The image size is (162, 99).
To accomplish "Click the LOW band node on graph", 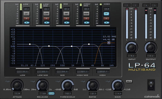I will (30, 44).
